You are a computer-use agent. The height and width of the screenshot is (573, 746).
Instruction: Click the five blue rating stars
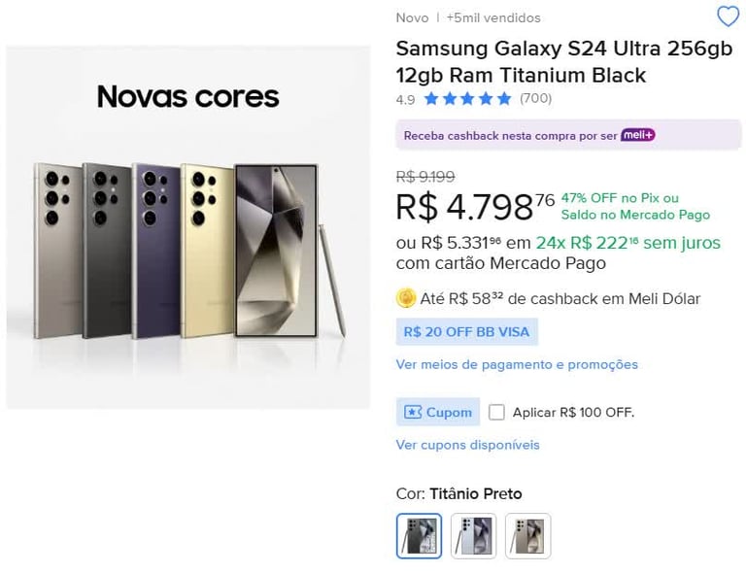[467, 98]
